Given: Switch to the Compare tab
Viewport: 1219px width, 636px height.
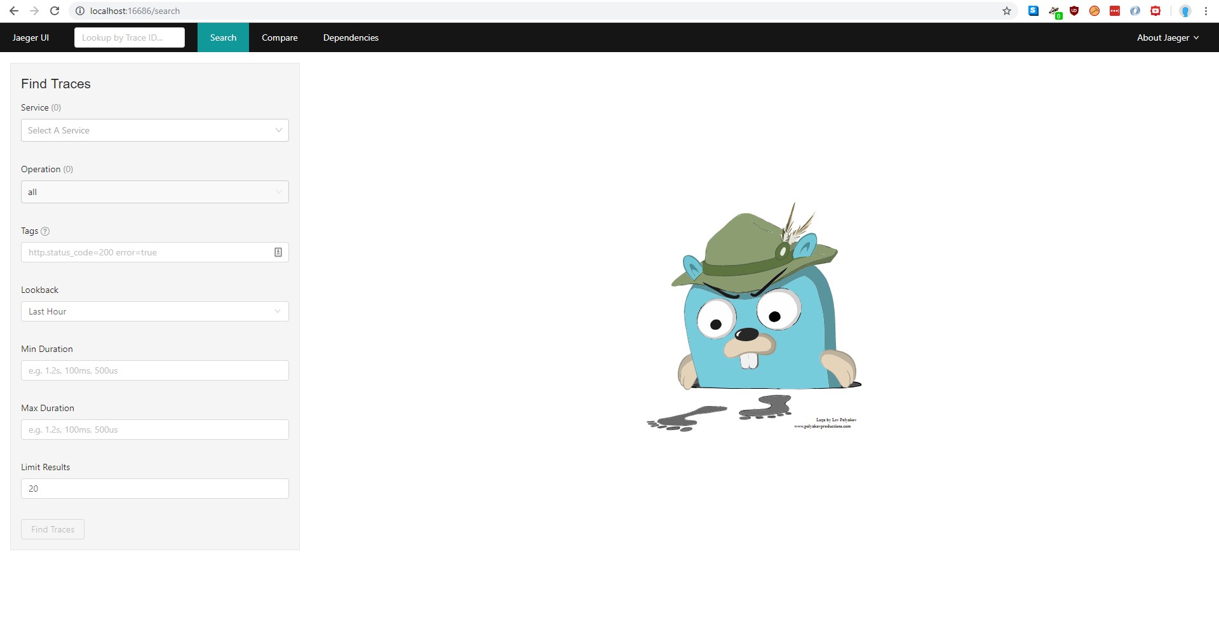Looking at the screenshot, I should 279,37.
